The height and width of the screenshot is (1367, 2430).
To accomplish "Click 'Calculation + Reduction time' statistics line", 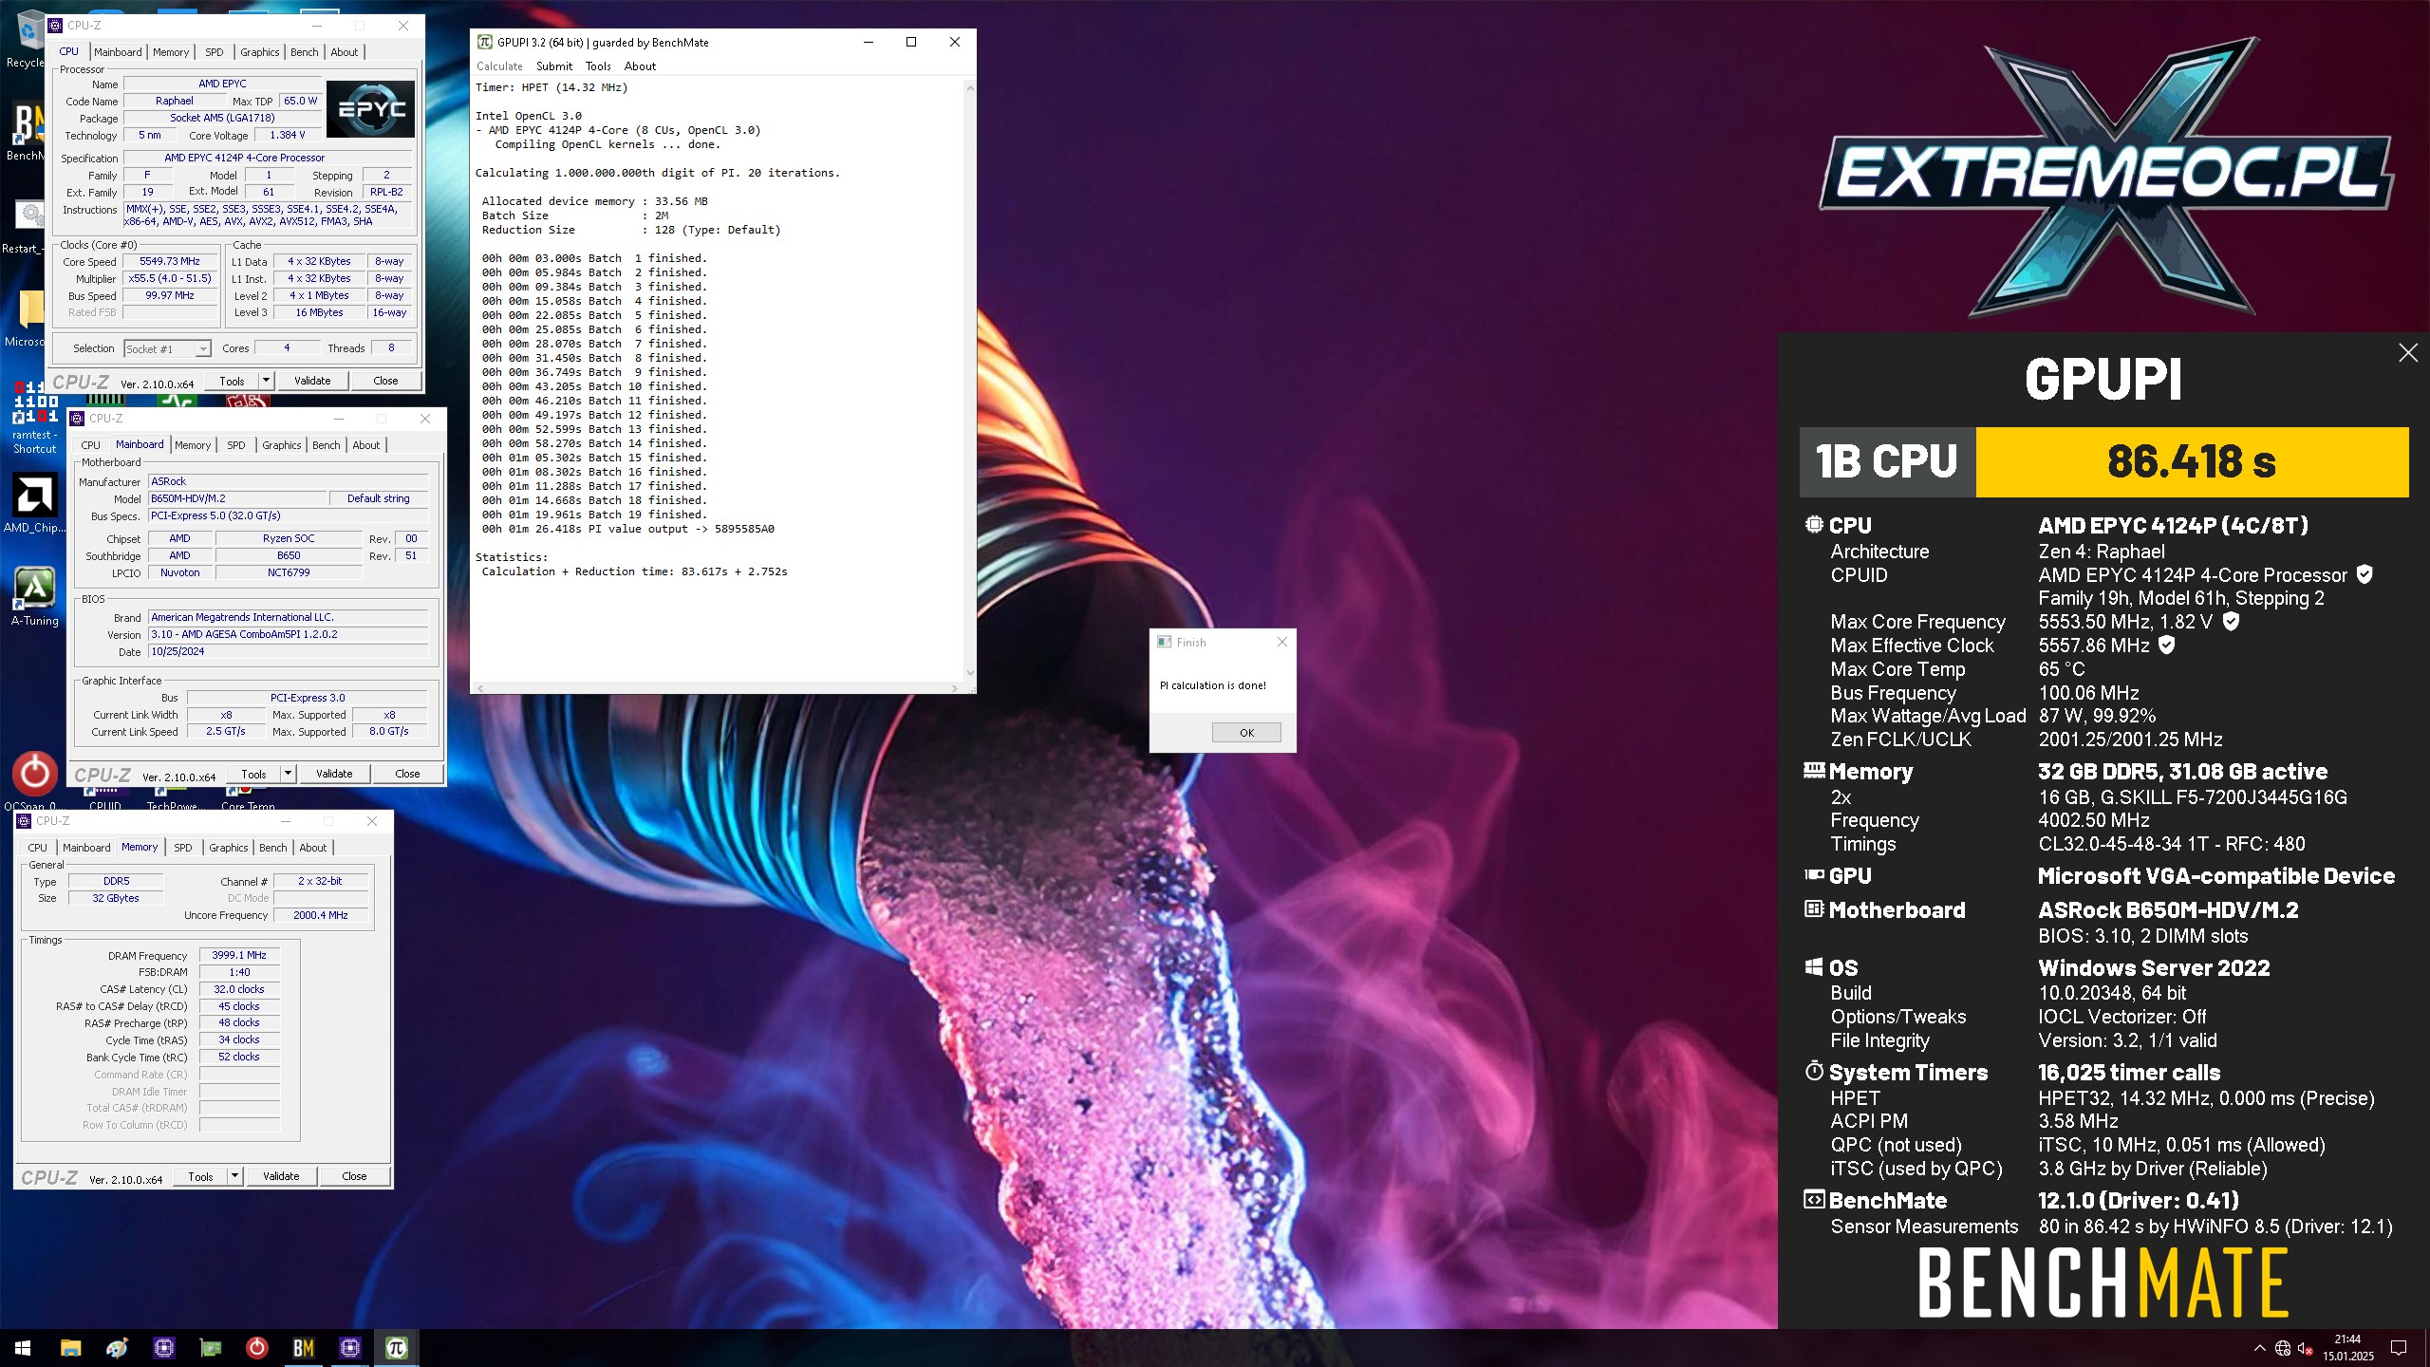I will (634, 571).
